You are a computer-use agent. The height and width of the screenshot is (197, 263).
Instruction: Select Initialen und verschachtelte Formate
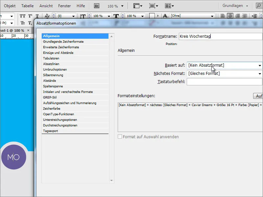click(x=75, y=92)
